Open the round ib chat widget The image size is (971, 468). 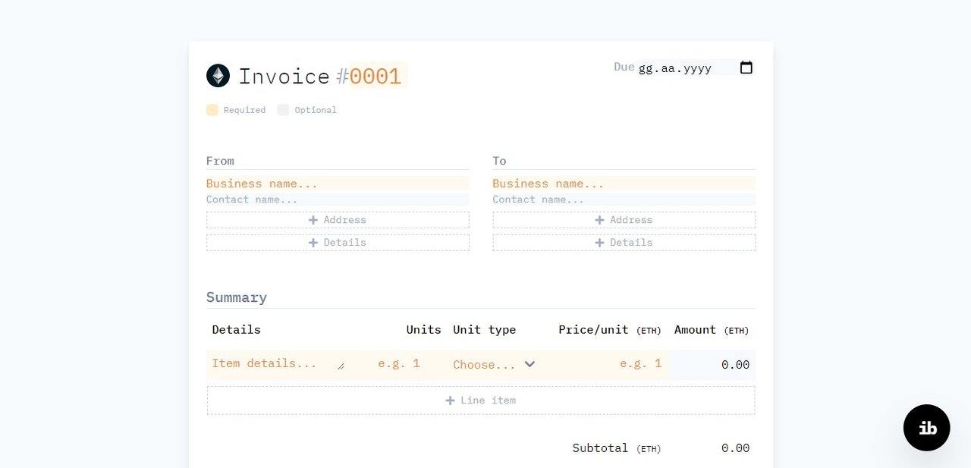[x=926, y=428]
